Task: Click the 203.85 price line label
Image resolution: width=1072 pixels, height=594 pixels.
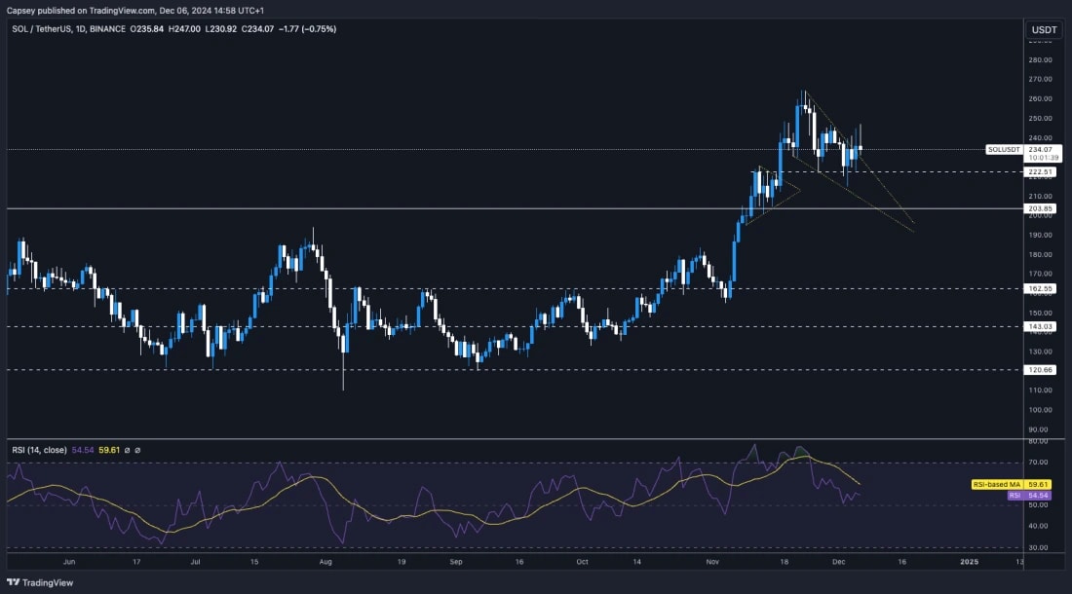Action: [x=1040, y=207]
